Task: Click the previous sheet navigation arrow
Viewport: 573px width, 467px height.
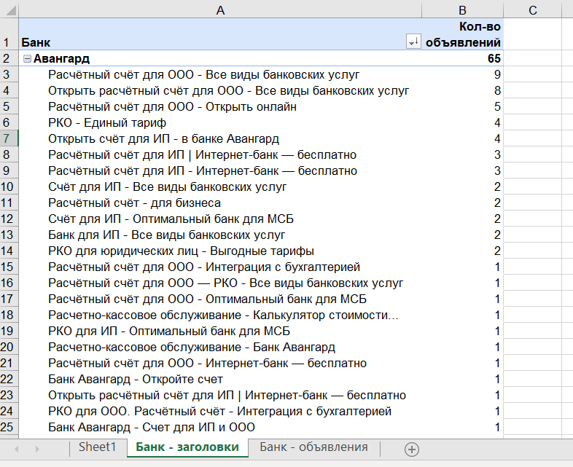Action: [x=17, y=449]
